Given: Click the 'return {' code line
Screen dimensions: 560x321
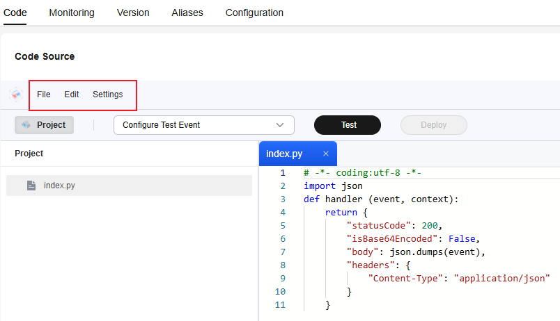Looking at the screenshot, I should 346,213.
